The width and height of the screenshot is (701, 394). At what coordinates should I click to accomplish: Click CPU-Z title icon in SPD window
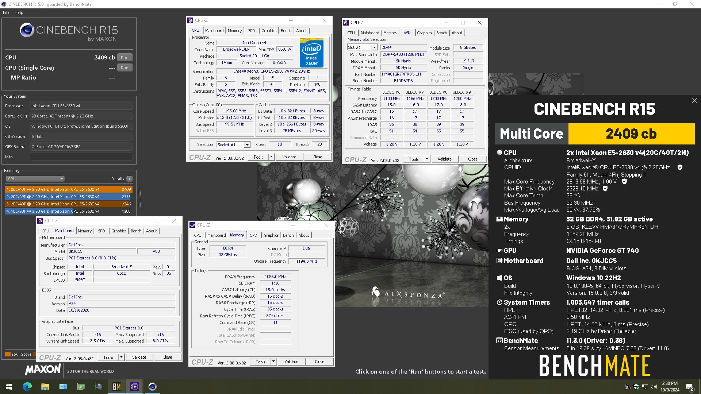tap(346, 23)
